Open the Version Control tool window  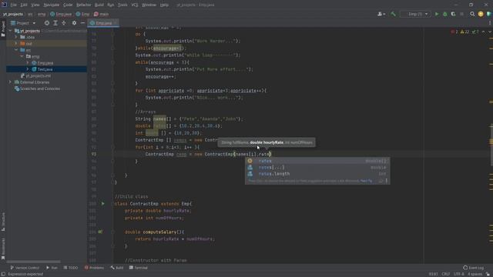(x=25, y=268)
